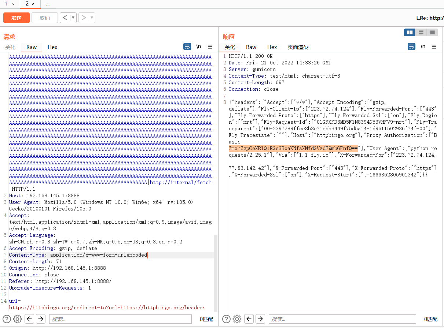Image resolution: width=444 pixels, height=328 pixels.
Task: Click the 响应 response panel heading
Action: 229,37
